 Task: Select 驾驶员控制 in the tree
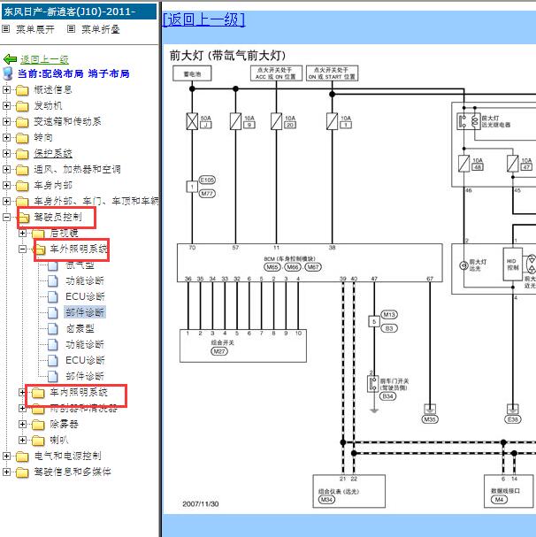(x=57, y=217)
